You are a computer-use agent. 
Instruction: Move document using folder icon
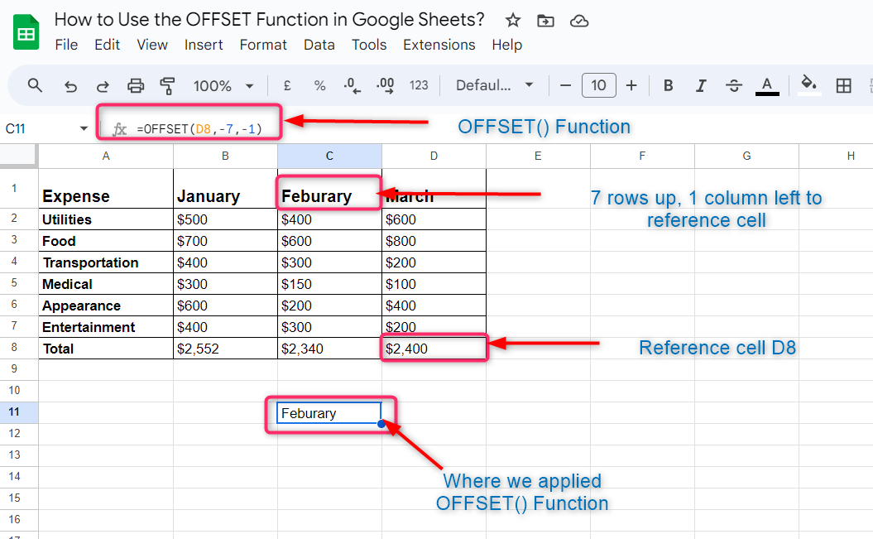545,21
